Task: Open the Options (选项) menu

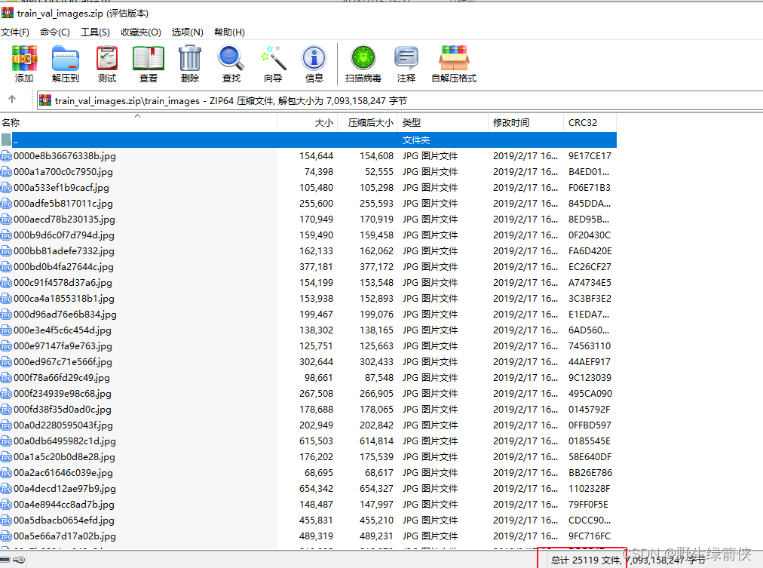Action: click(187, 32)
